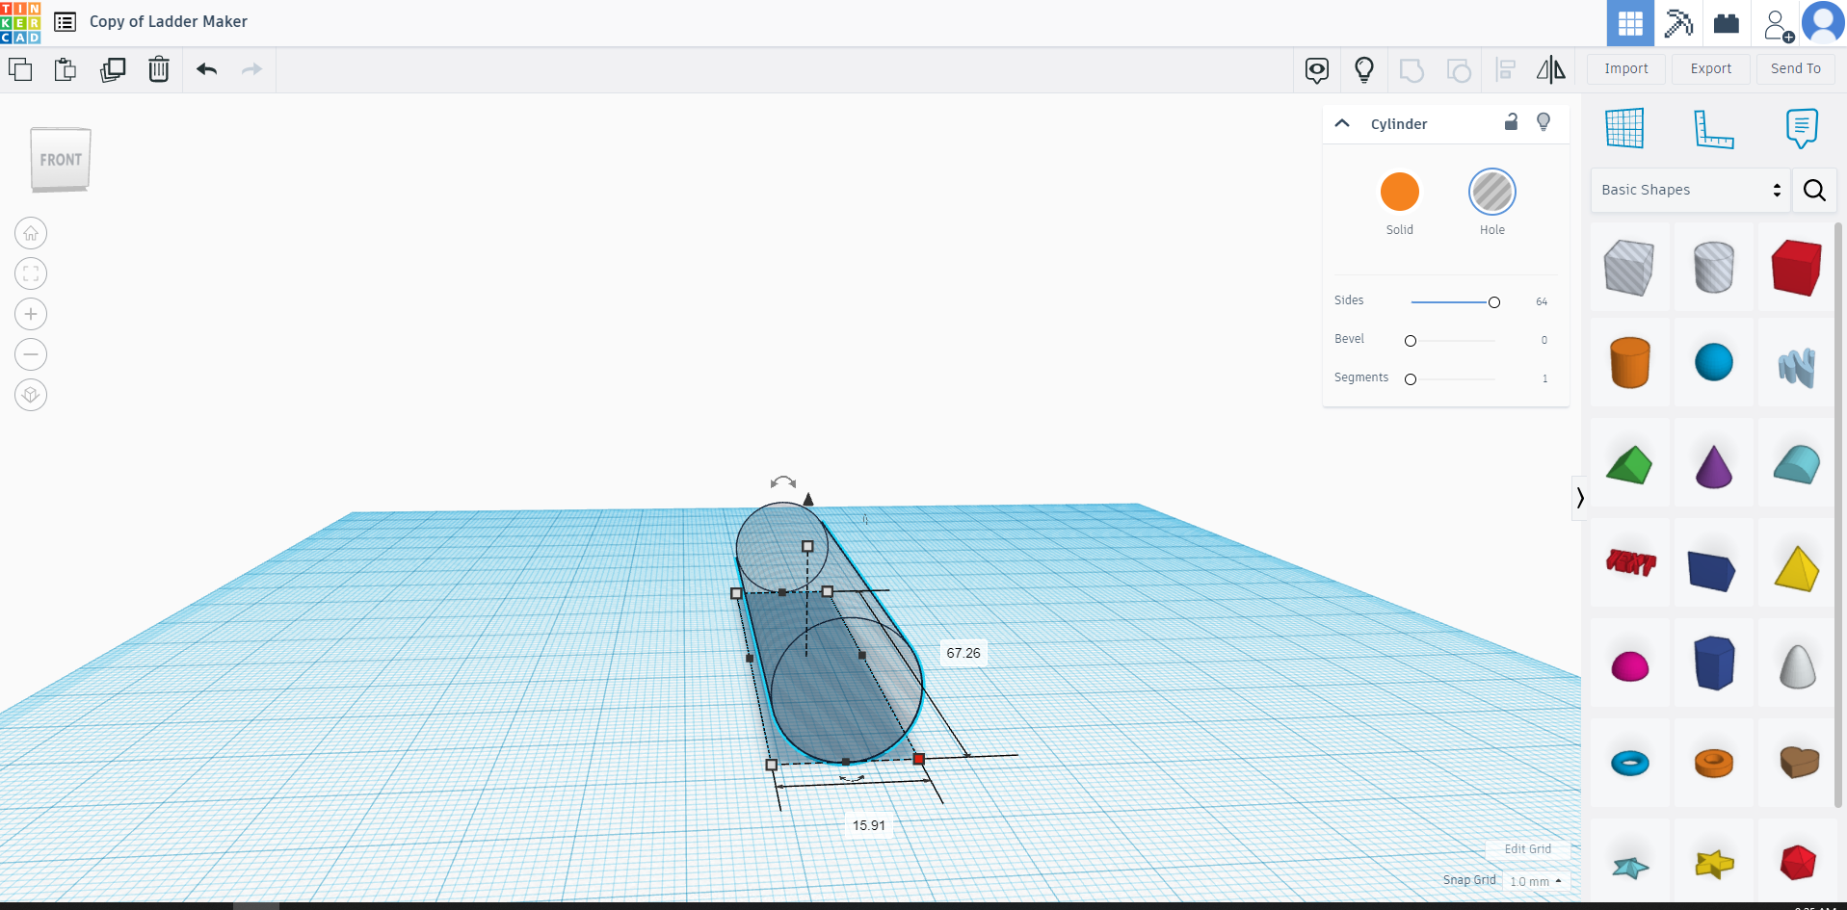Click the Delete trash icon
The height and width of the screenshot is (910, 1847).
point(159,69)
